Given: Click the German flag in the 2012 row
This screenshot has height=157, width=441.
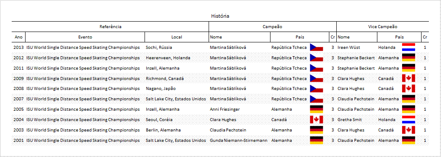Looking at the screenshot, I should [409, 58].
